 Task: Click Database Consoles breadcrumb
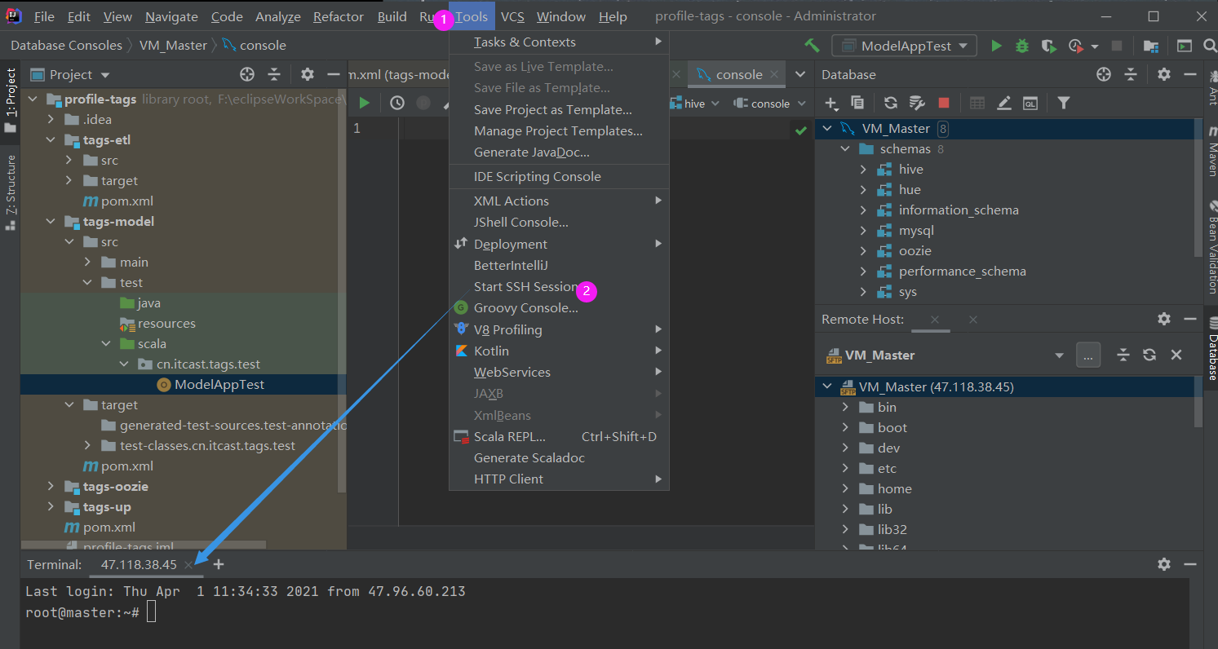(66, 46)
